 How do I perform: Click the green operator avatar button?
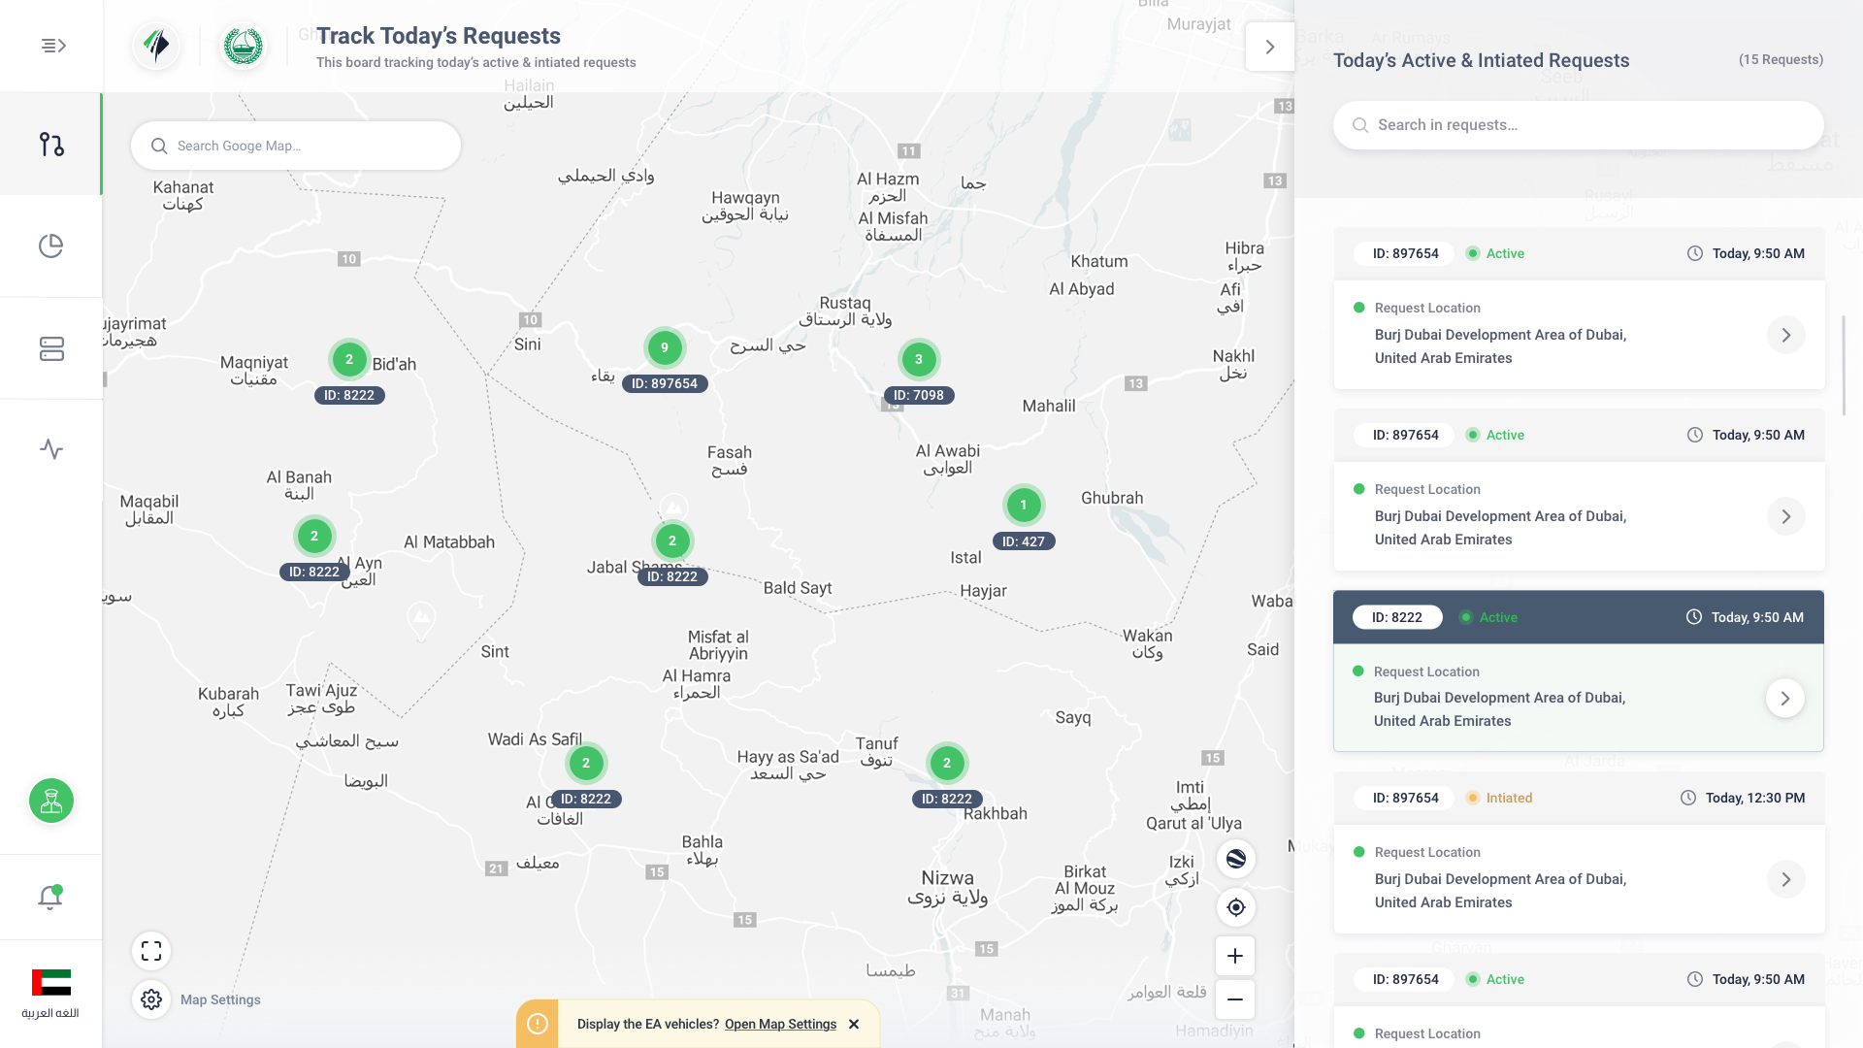click(x=51, y=802)
